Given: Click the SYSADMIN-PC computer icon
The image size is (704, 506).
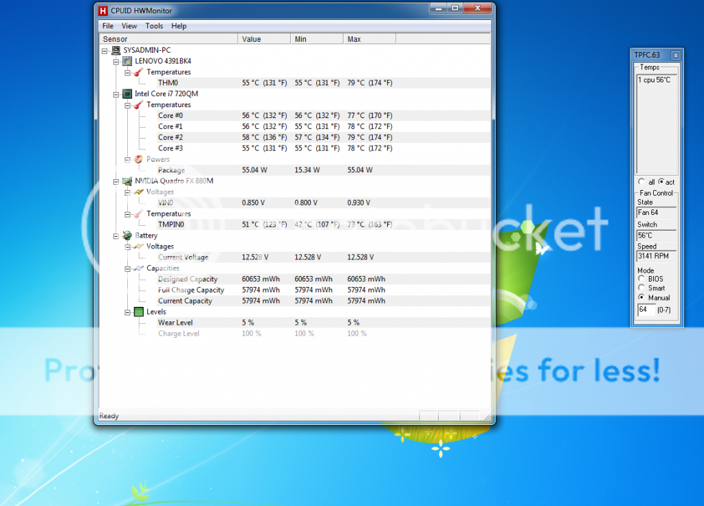Looking at the screenshot, I should coord(115,50).
